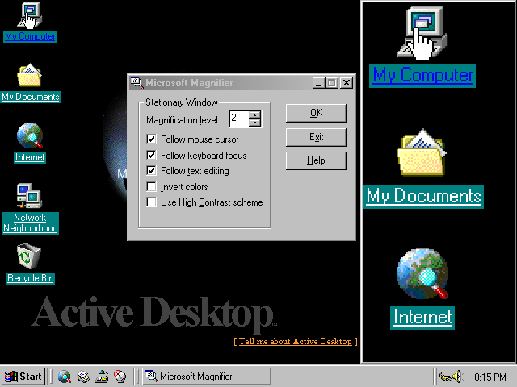Select the Network Neighborhood desktop icon
517x387 pixels.
(30, 196)
